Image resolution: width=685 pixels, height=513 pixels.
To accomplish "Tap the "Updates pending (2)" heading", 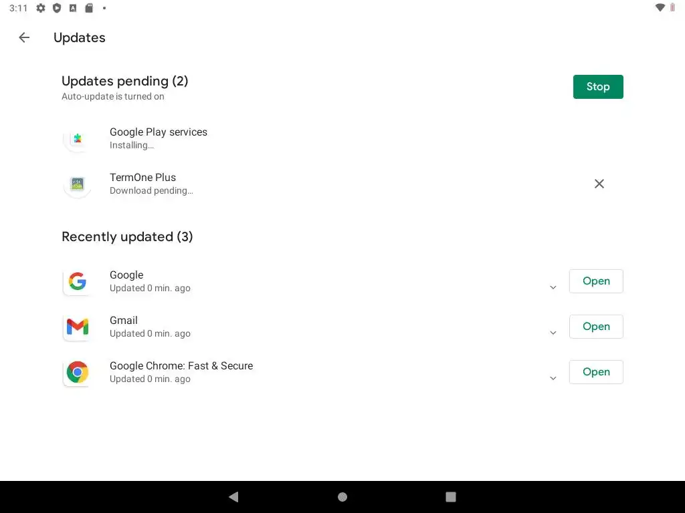I will tap(124, 81).
